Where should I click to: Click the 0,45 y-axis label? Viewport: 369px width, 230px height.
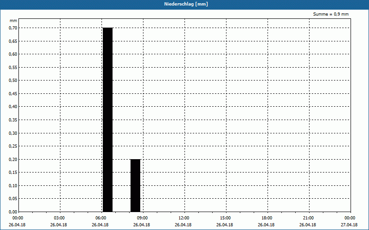[13, 94]
